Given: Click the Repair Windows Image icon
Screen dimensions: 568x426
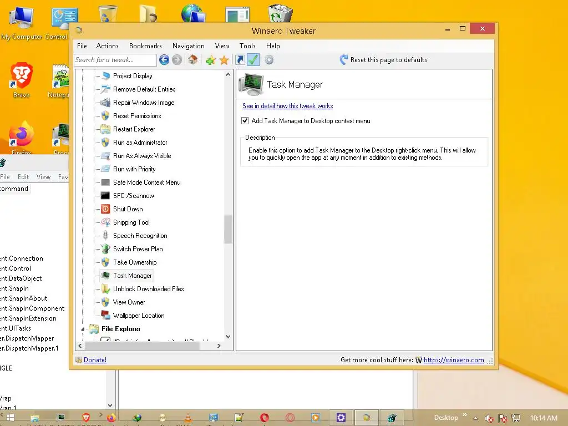Looking at the screenshot, I should tap(105, 103).
